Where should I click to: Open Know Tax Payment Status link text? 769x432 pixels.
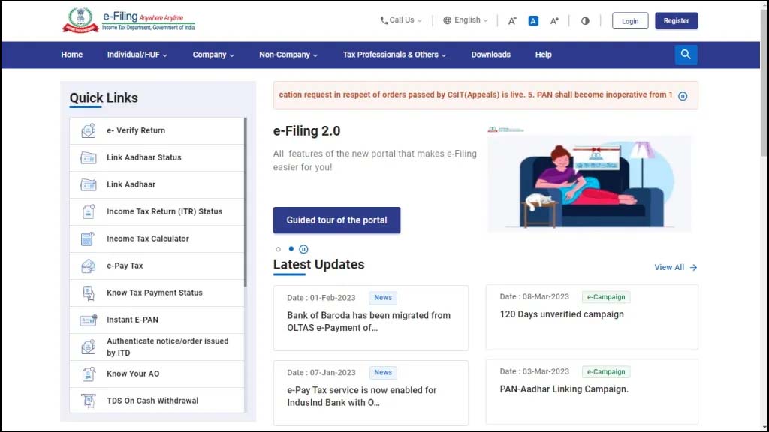(x=155, y=293)
